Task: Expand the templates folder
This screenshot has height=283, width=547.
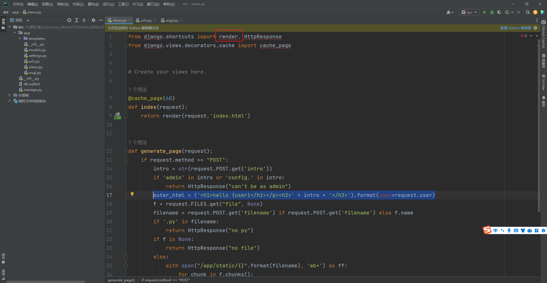Action: (20, 38)
